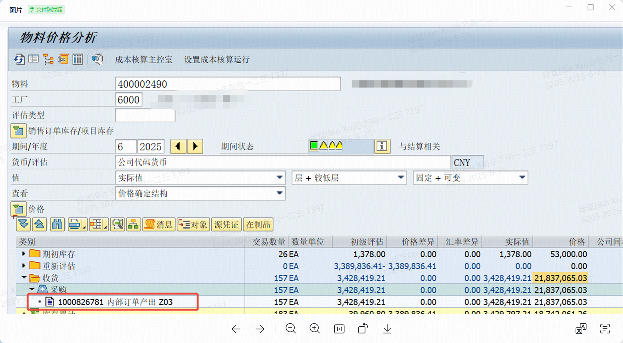Go to next period with right arrow
The width and height of the screenshot is (623, 343).
[195, 146]
